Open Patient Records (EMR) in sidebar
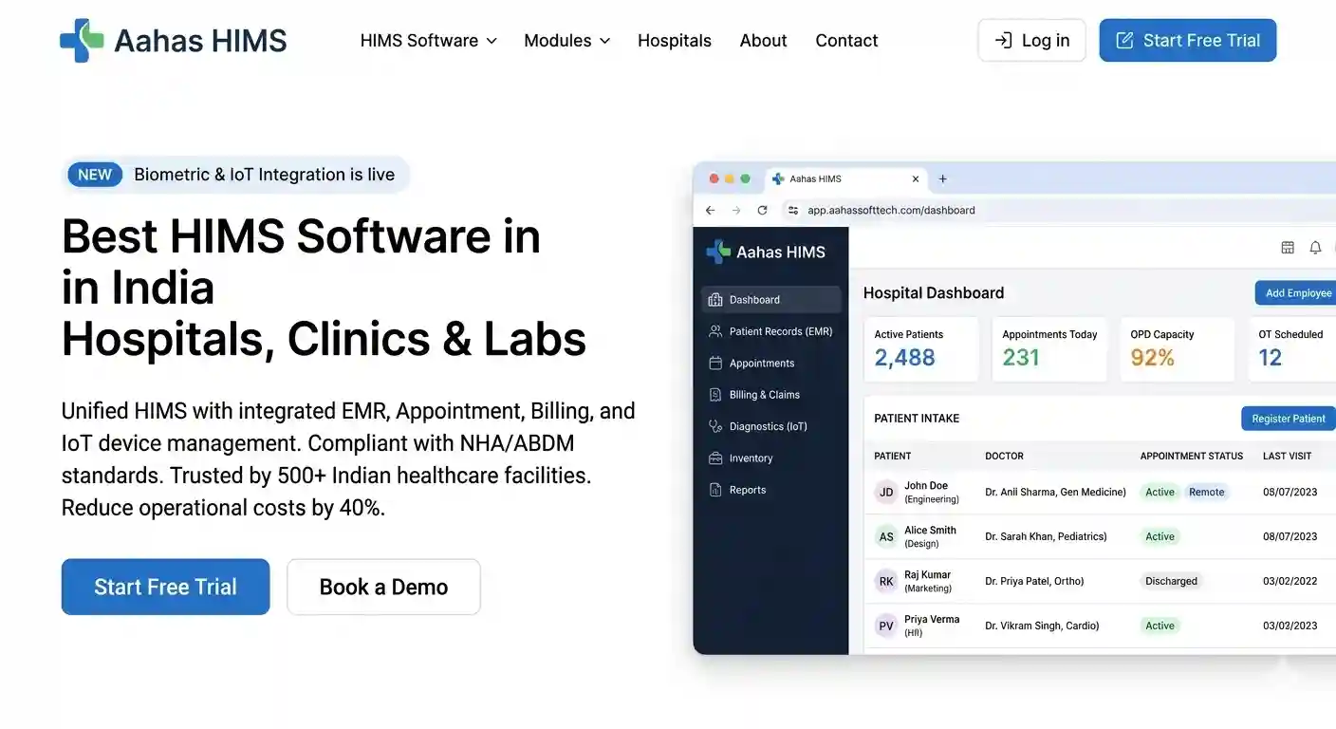 [x=771, y=331]
